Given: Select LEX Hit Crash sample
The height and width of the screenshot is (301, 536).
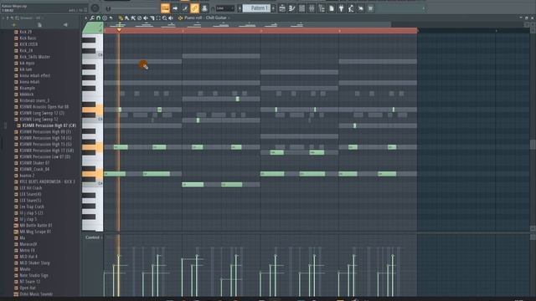Looking at the screenshot, I should 31,187.
